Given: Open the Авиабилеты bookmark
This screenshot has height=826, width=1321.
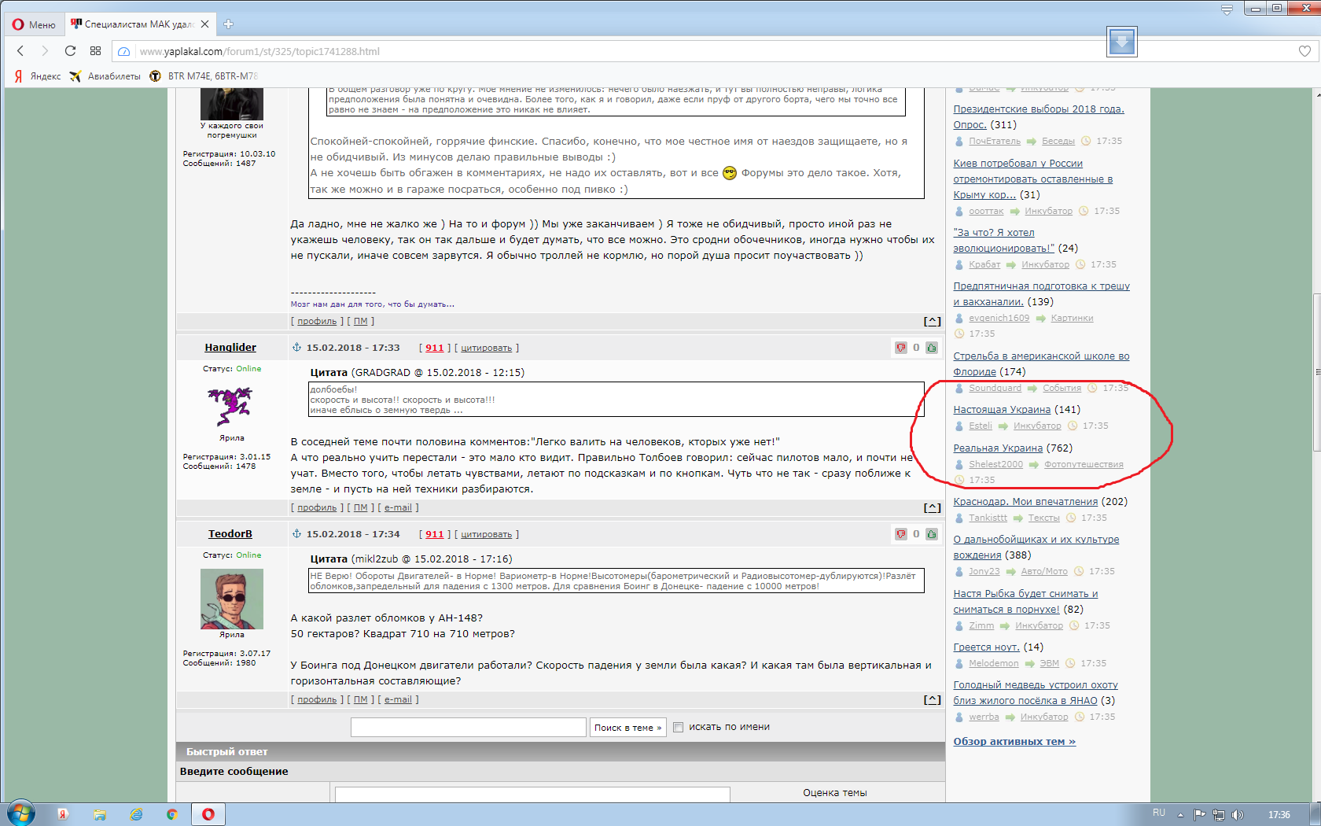Looking at the screenshot, I should click(x=105, y=76).
